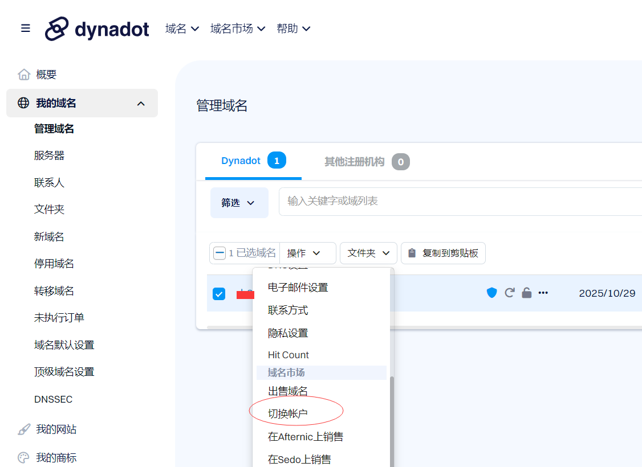Viewport: 642px width, 467px height.
Task: Open the hamburger menu icon
Action: click(x=26, y=28)
